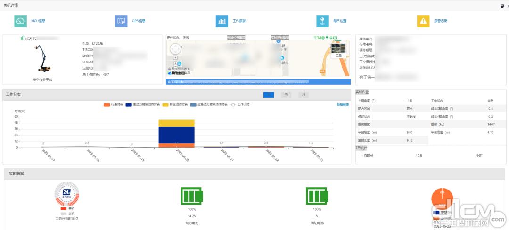
Task: Click the 动力电池 green battery icon
Action: [x=192, y=196]
